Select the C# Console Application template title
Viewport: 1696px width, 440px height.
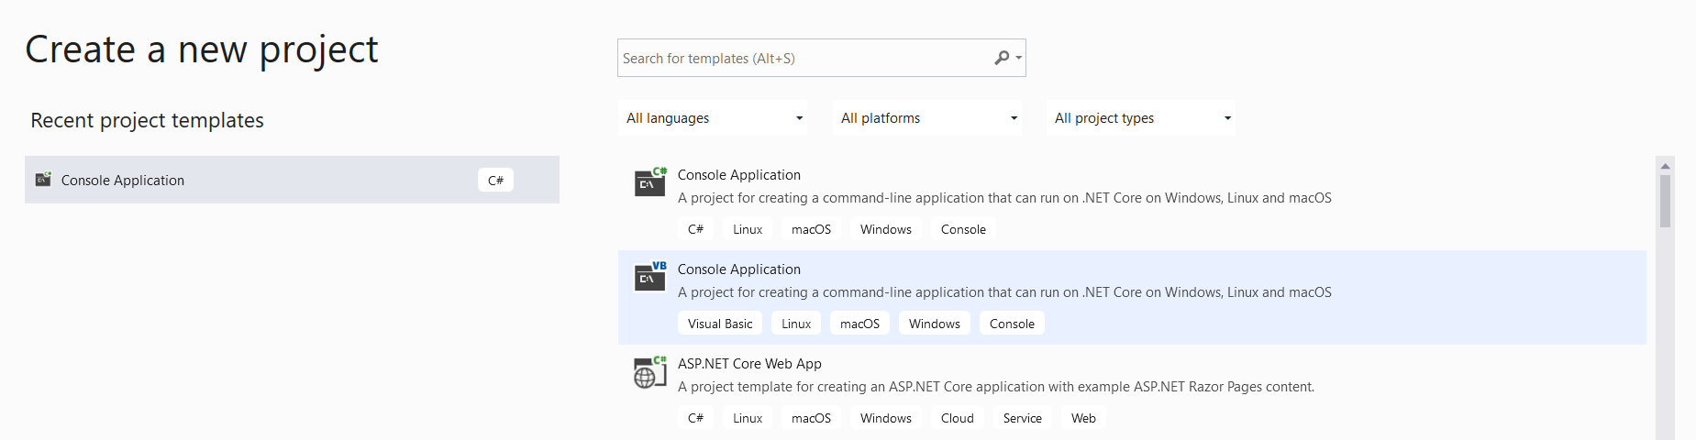[738, 174]
